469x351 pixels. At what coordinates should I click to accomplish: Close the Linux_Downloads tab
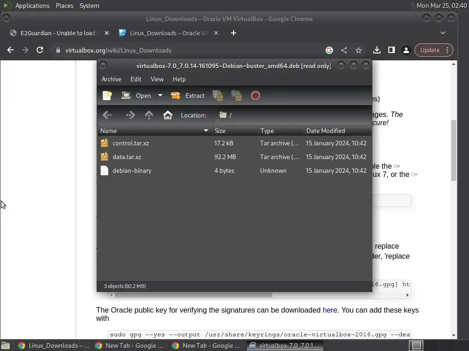point(216,33)
